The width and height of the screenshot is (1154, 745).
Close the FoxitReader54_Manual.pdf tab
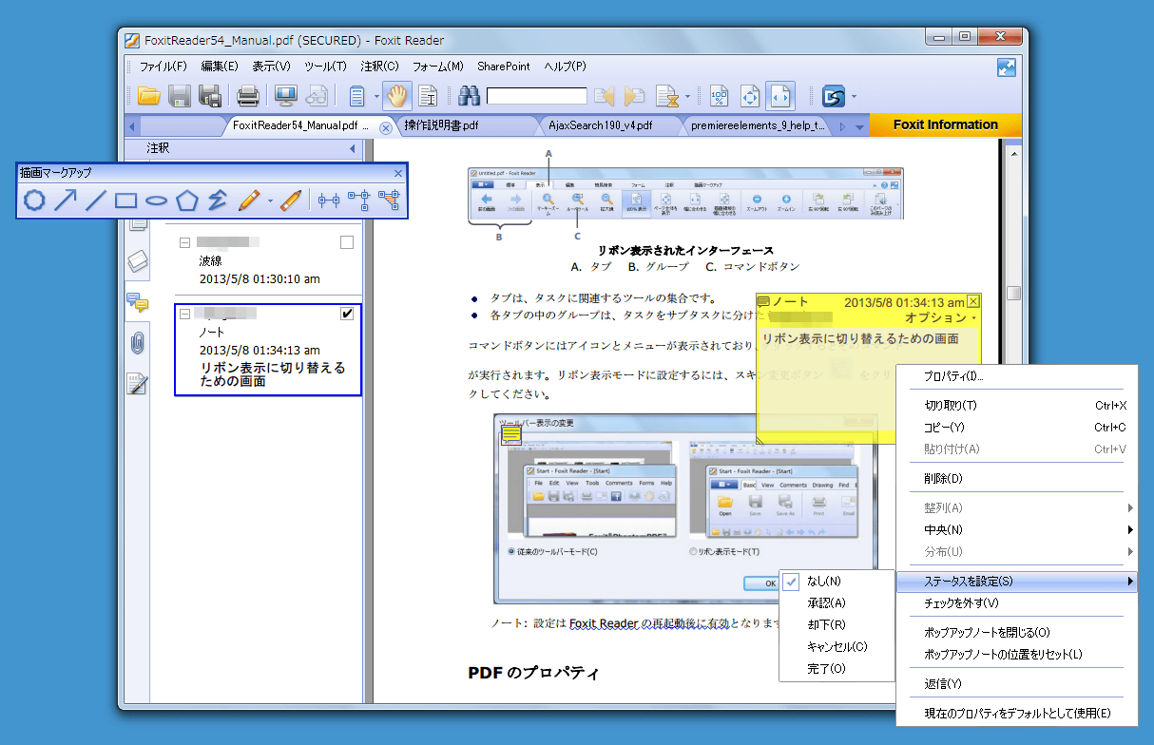(386, 127)
